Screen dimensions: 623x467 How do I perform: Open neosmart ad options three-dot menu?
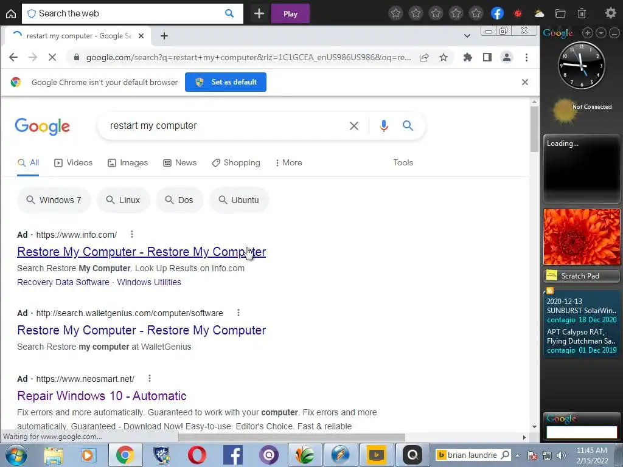pos(150,378)
